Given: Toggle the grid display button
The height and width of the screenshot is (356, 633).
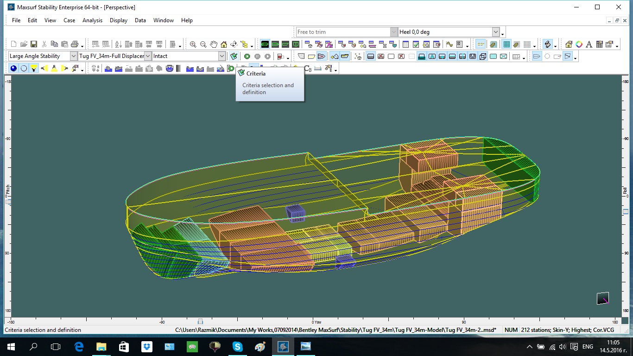Looking at the screenshot, I should [x=506, y=44].
